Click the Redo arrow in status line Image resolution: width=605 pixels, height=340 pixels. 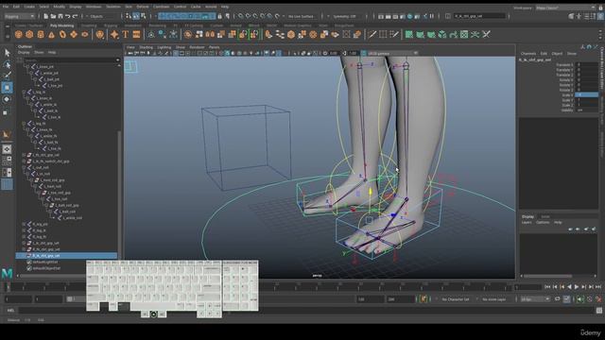[x=76, y=17]
